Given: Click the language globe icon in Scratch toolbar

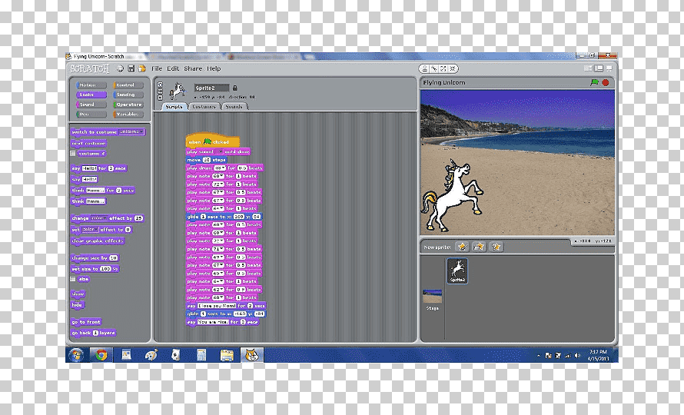Looking at the screenshot, I should pos(120,68).
